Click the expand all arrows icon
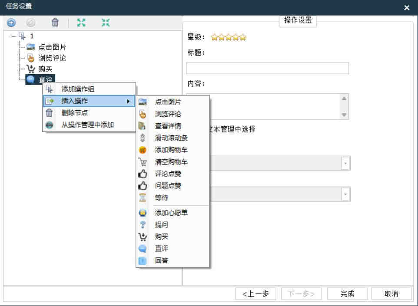The image size is (418, 306). 81,23
